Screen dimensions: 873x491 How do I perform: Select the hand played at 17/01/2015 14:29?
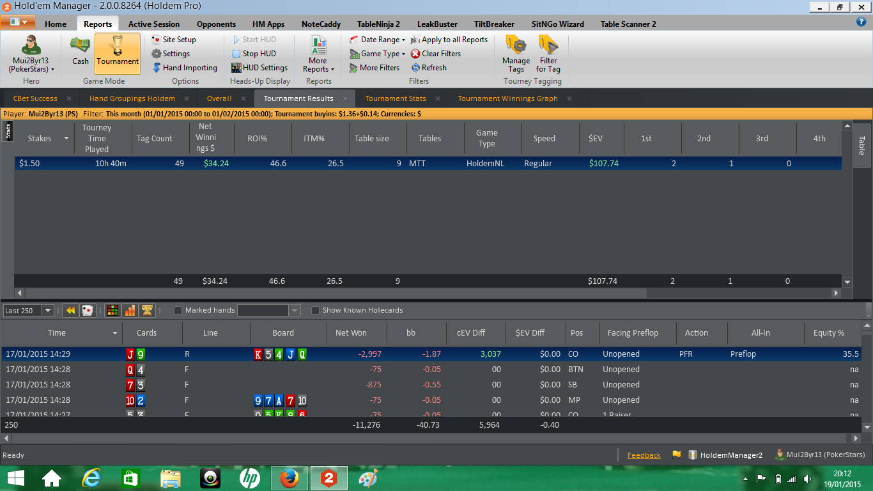pyautogui.click(x=431, y=354)
